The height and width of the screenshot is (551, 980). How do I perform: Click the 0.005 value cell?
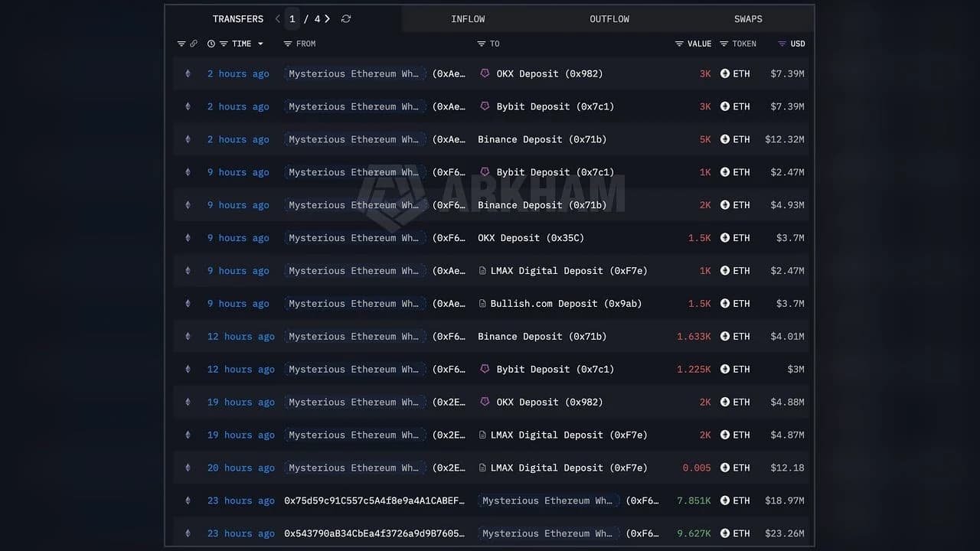(697, 468)
